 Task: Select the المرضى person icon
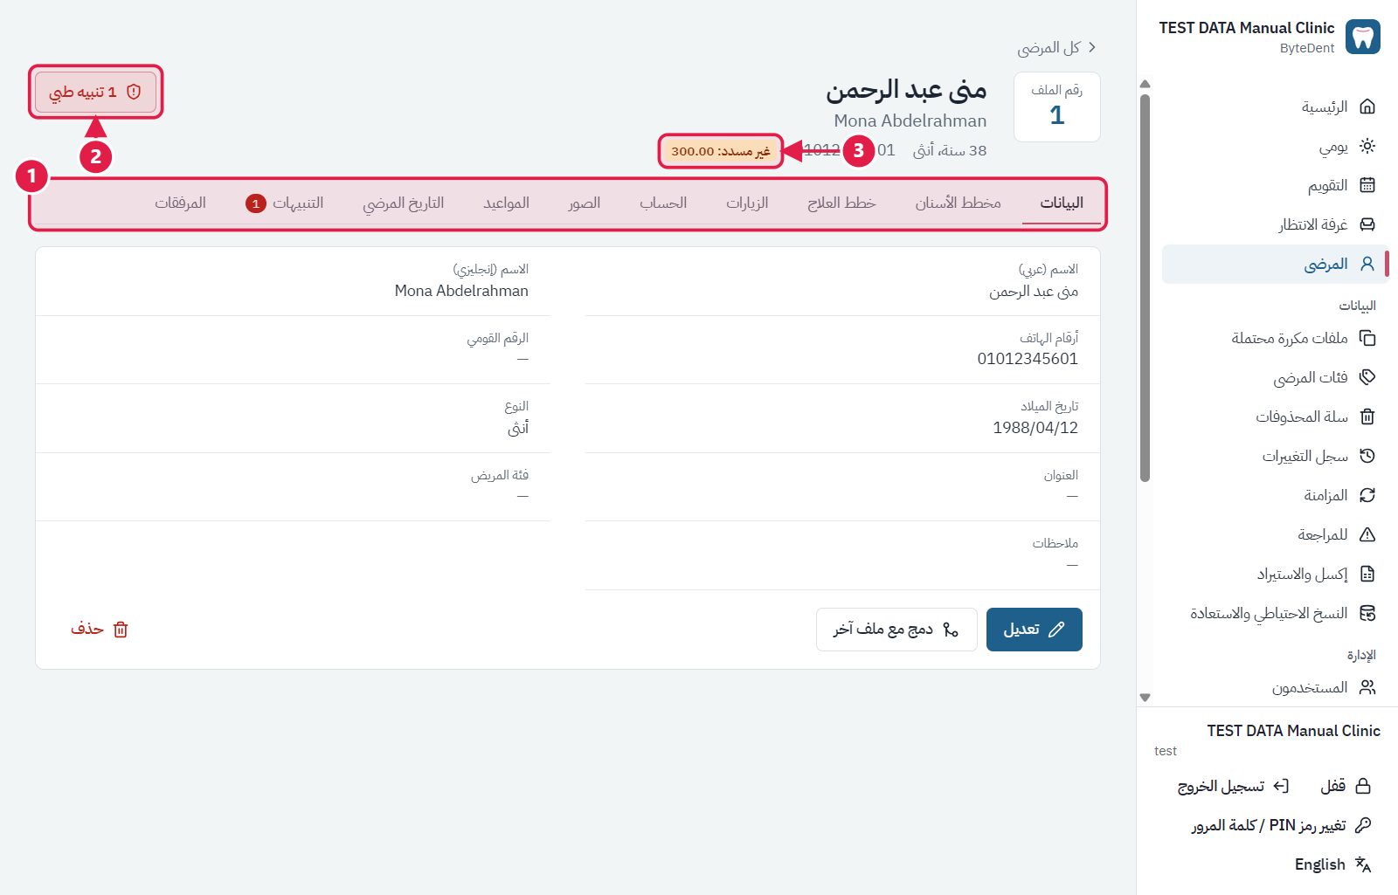(1367, 264)
